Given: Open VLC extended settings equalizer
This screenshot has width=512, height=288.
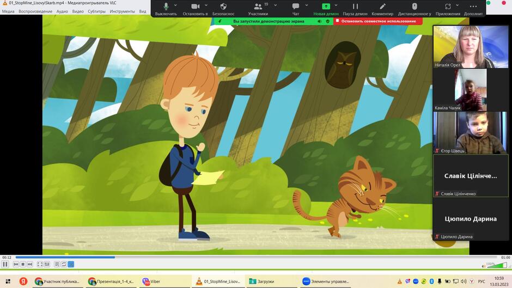Looking at the screenshot, I should [x=47, y=264].
